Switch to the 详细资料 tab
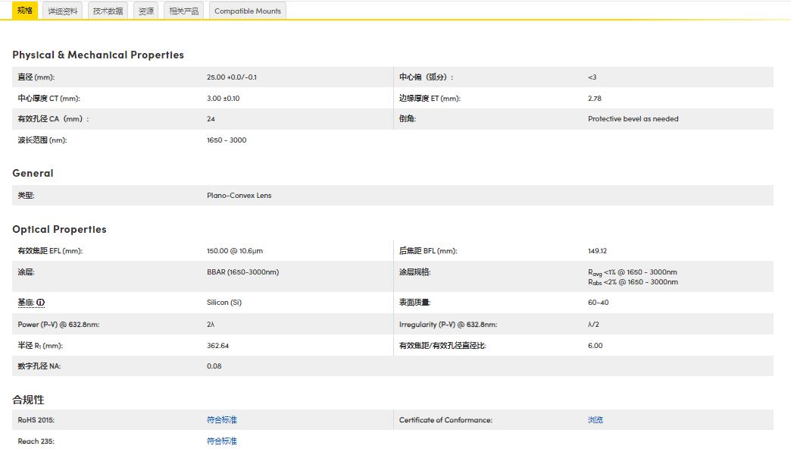 [63, 11]
